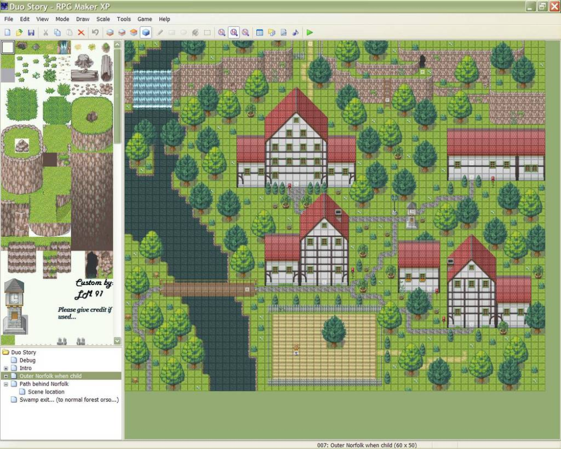Switch to map Layer 1 icon
This screenshot has width=561, height=449.
click(x=110, y=33)
